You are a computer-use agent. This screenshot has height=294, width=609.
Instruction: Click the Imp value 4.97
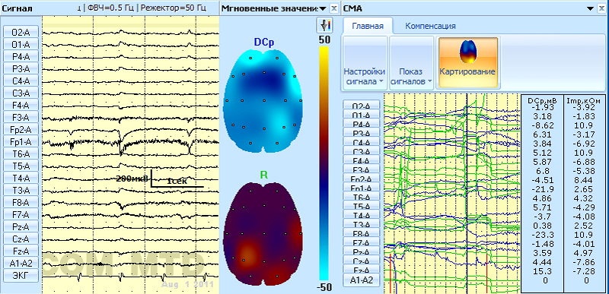tap(582, 253)
